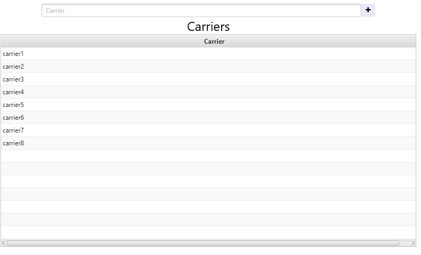Click third empty row below carrier8
The width and height of the screenshot is (421, 255).
[x=208, y=182]
